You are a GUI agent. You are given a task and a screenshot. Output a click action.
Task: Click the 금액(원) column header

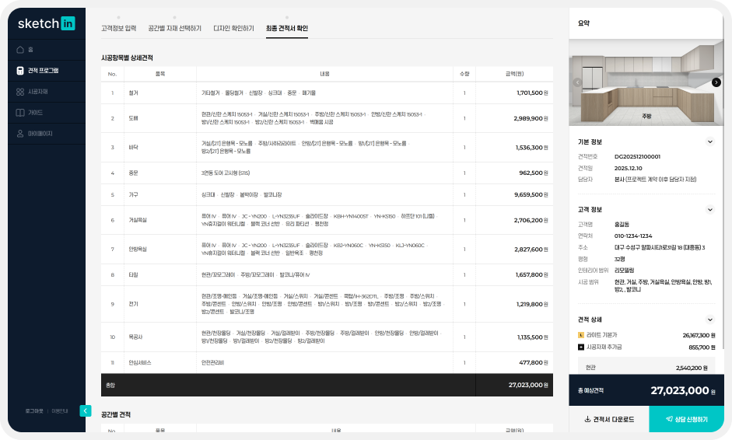pyautogui.click(x=514, y=74)
